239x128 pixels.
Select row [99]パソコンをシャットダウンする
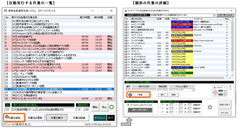tap(59, 98)
